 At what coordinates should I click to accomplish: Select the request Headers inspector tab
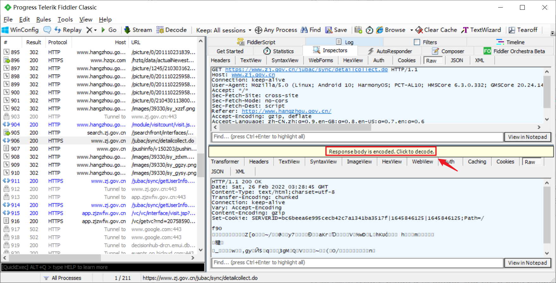click(x=220, y=60)
